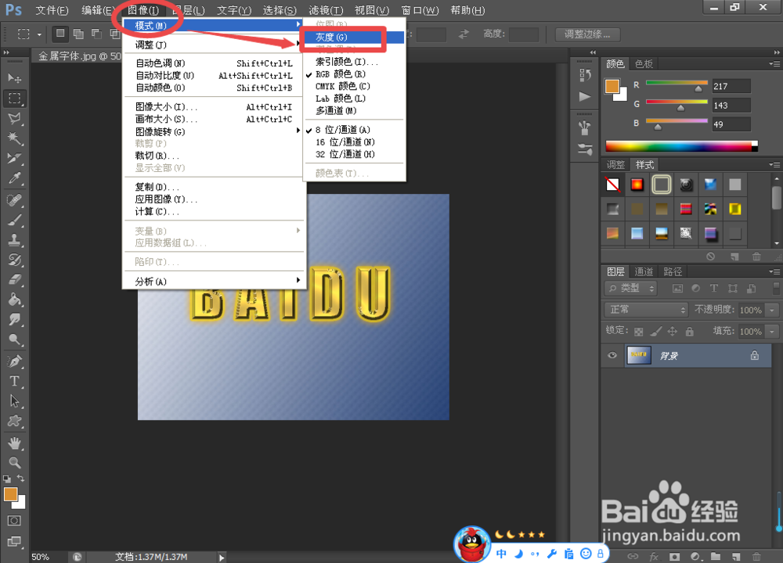Open the 文件 menu
The height and width of the screenshot is (563, 783).
pos(52,10)
